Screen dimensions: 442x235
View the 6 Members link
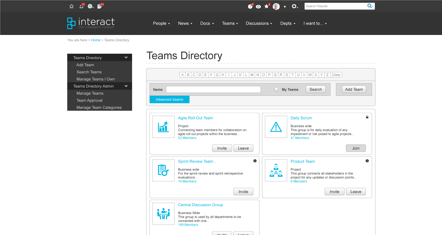point(299,181)
